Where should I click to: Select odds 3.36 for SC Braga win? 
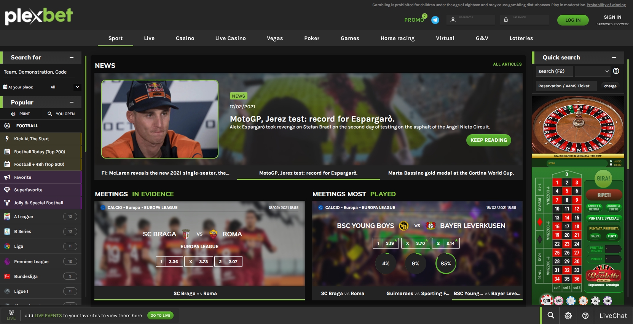click(x=169, y=261)
